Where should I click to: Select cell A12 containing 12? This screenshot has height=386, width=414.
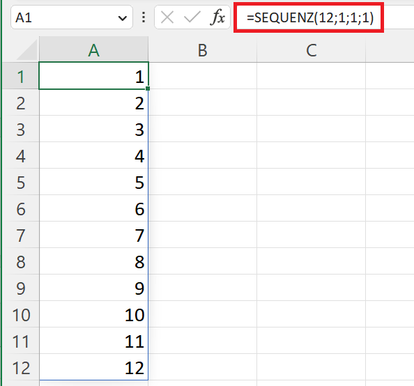point(93,367)
